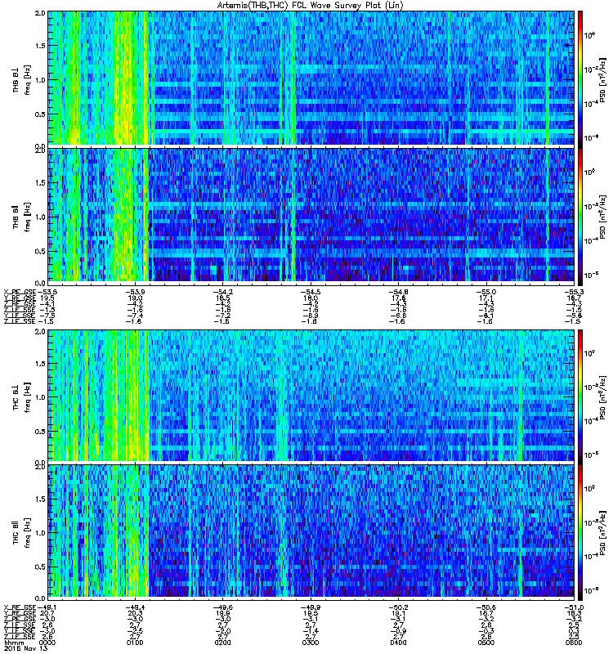Image resolution: width=613 pixels, height=654 pixels.
Task: Click the "0000" time tick label
Action: (x=47, y=643)
